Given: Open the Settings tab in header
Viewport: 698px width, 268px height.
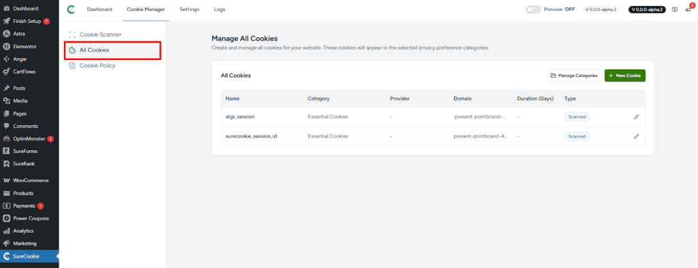Looking at the screenshot, I should point(189,10).
